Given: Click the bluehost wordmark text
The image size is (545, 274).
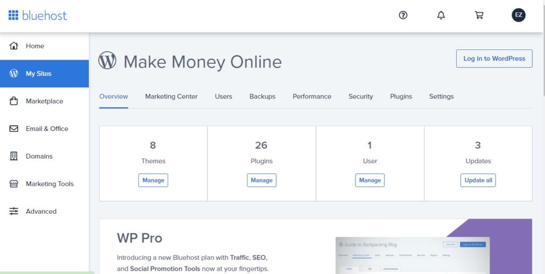Looking at the screenshot, I should point(45,15).
